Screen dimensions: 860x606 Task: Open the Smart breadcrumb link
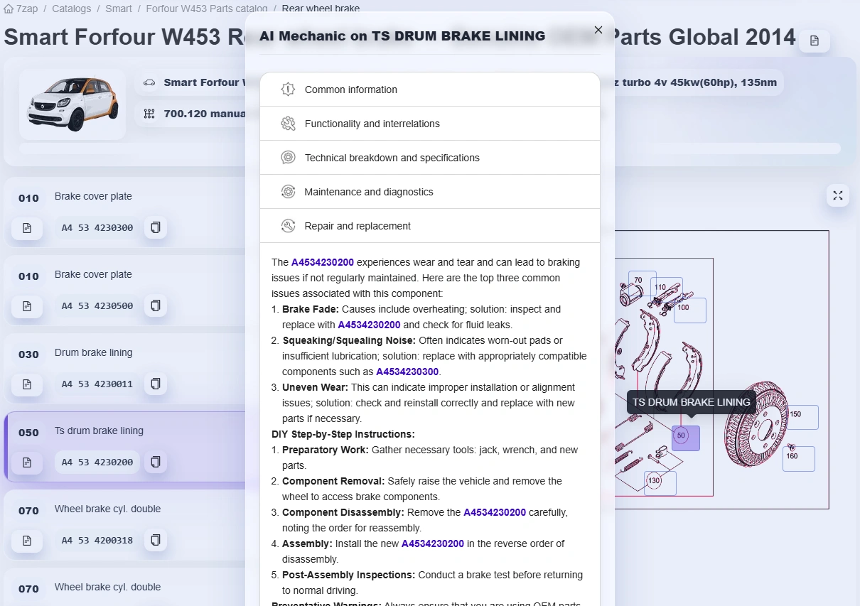[119, 9]
